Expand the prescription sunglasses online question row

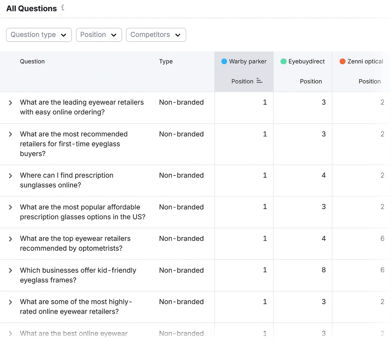[10, 176]
